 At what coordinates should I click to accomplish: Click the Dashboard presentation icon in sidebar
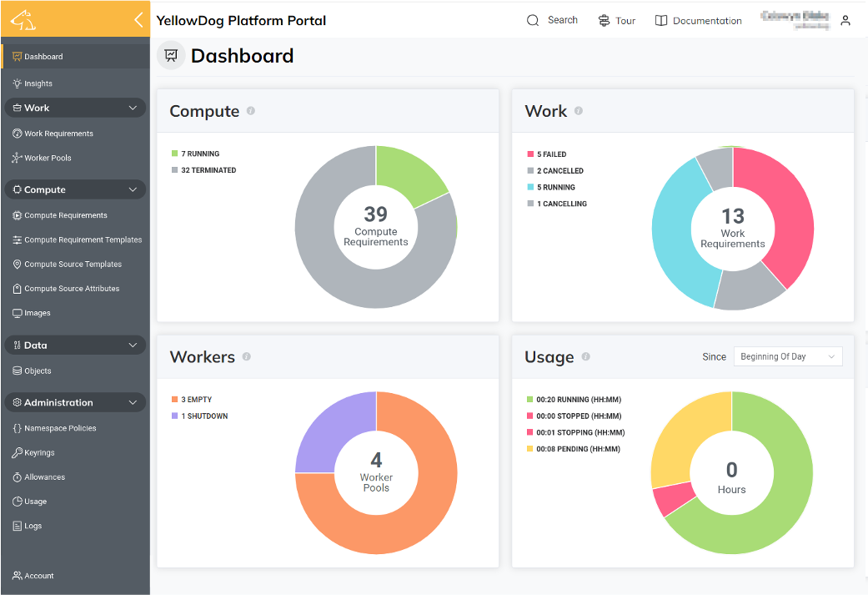coord(18,57)
